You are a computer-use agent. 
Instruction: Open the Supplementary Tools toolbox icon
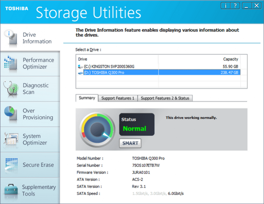point(10,190)
